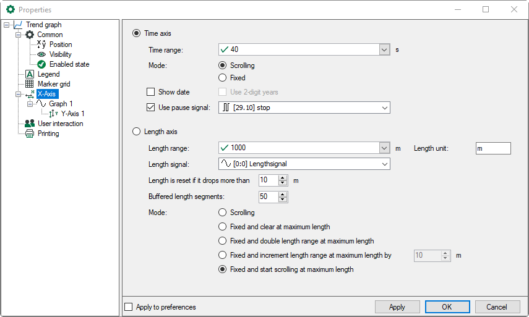
Task: Click the Position x-y icon
Action: (41, 44)
